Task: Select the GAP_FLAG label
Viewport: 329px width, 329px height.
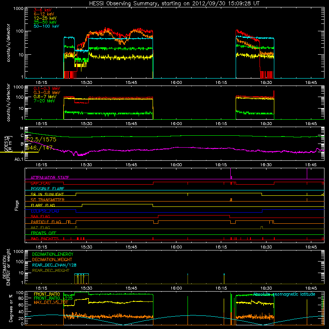Action: [x=40, y=183]
